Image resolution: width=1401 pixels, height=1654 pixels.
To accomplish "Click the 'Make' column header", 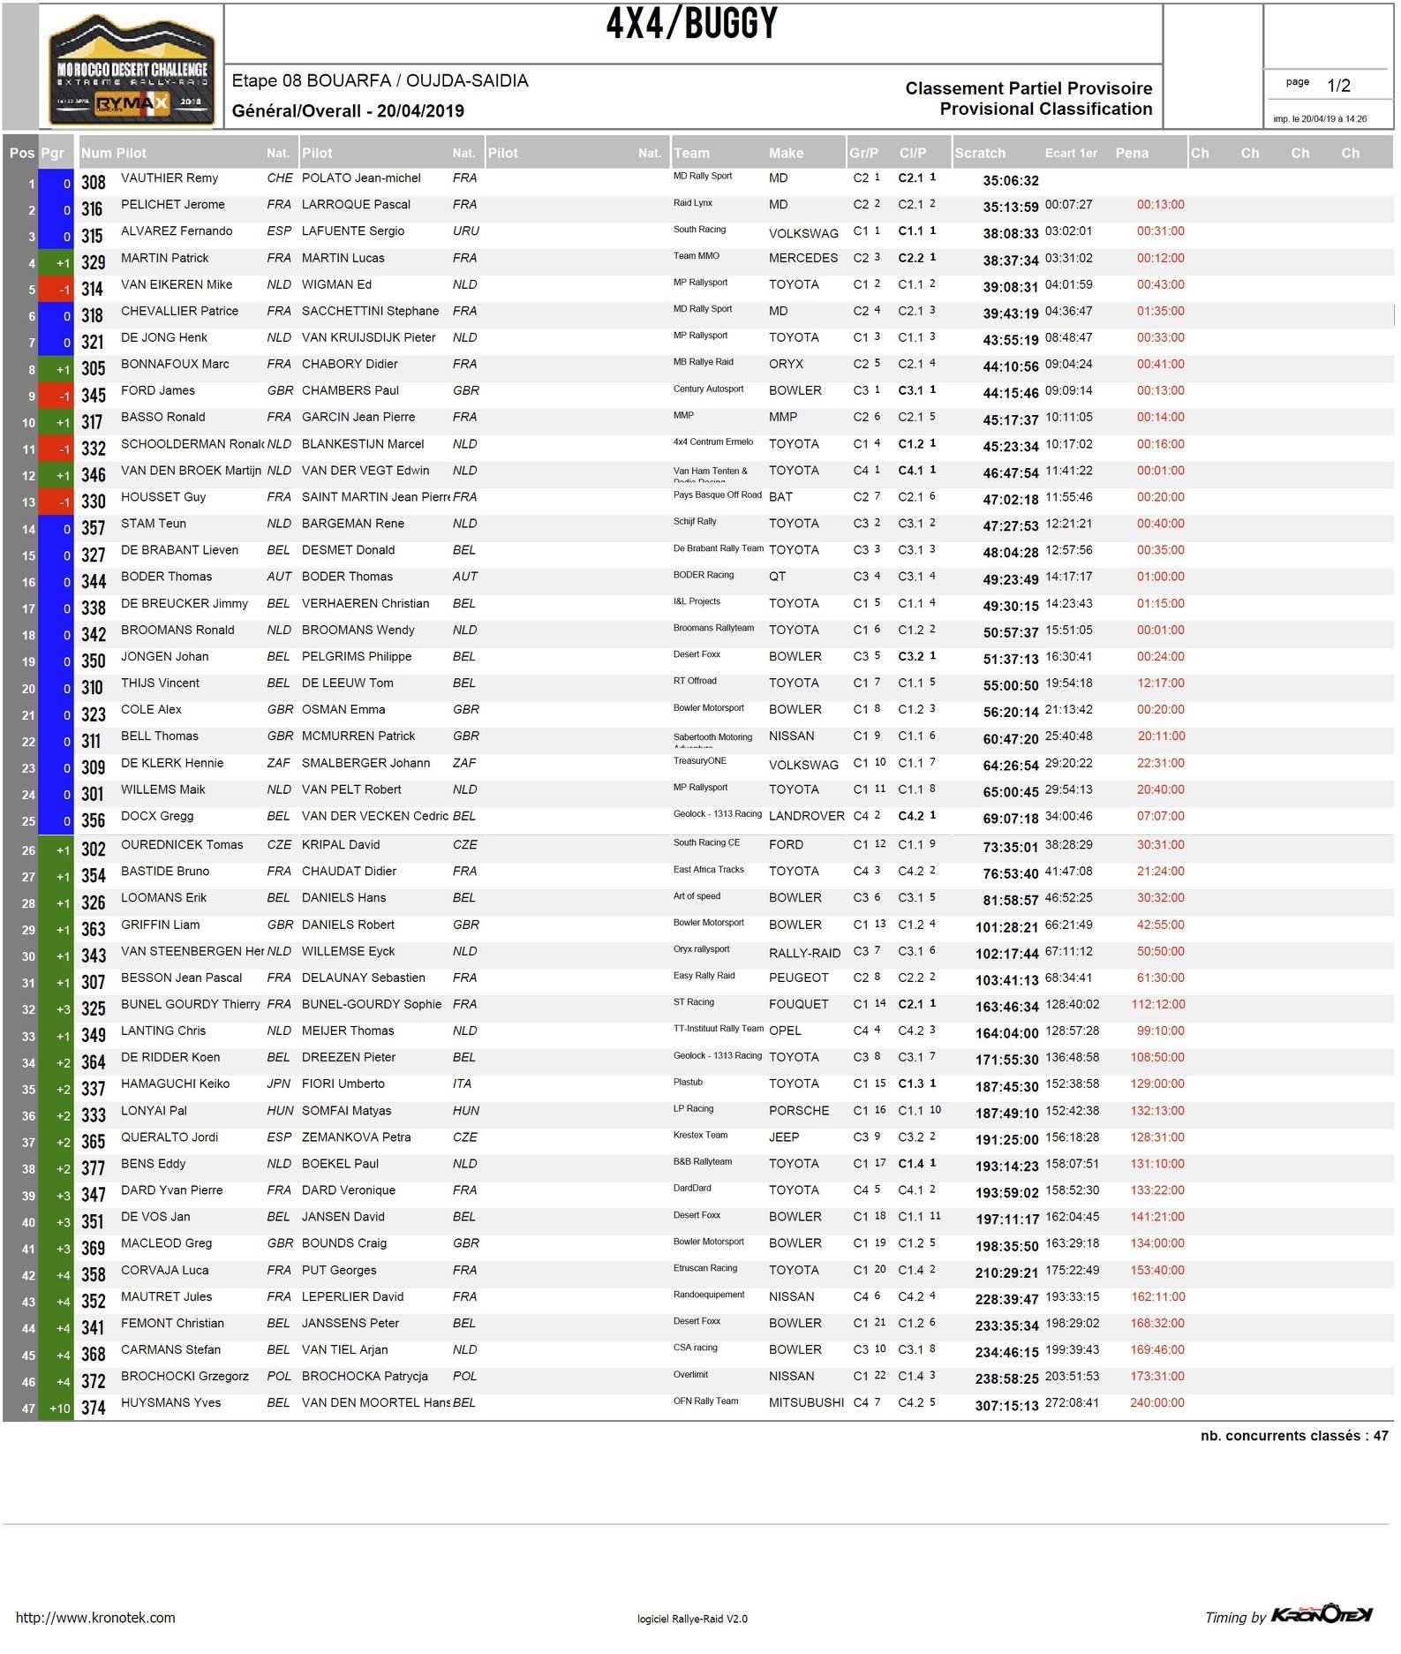I will 786,153.
